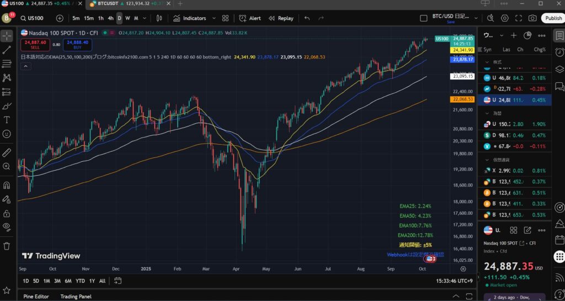565x301 pixels.
Task: Take a chart snapshot with camera icon
Action: tap(532, 18)
